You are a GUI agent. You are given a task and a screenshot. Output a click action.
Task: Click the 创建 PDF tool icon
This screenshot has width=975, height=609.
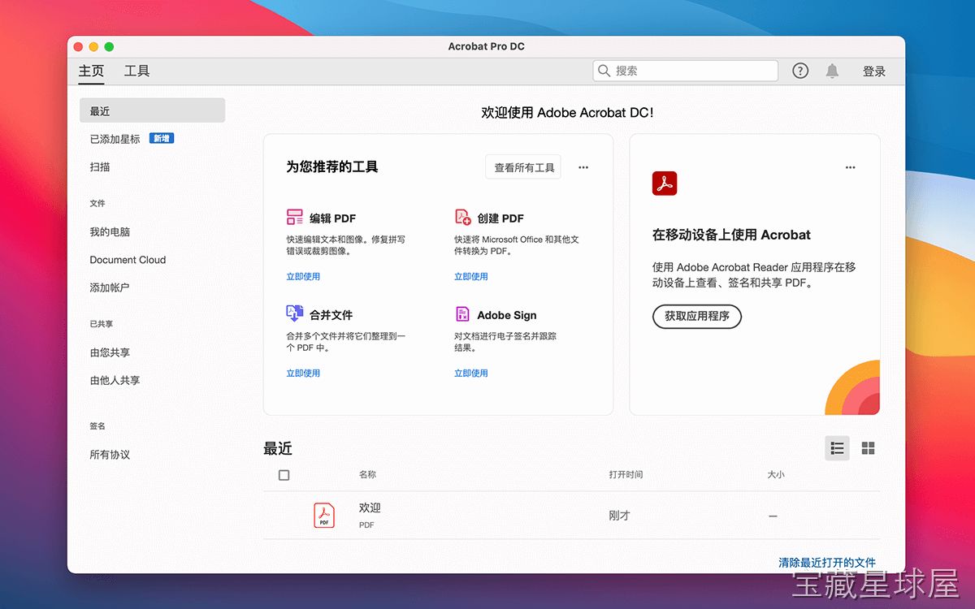click(463, 217)
